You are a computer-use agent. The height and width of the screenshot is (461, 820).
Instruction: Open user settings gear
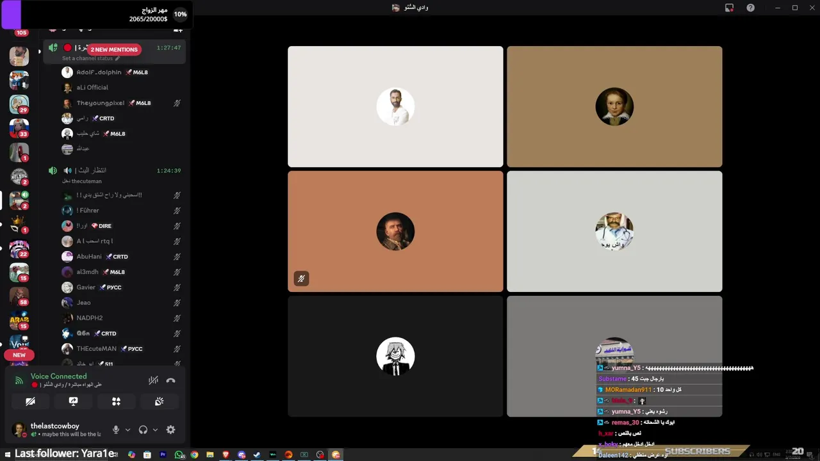coord(170,430)
